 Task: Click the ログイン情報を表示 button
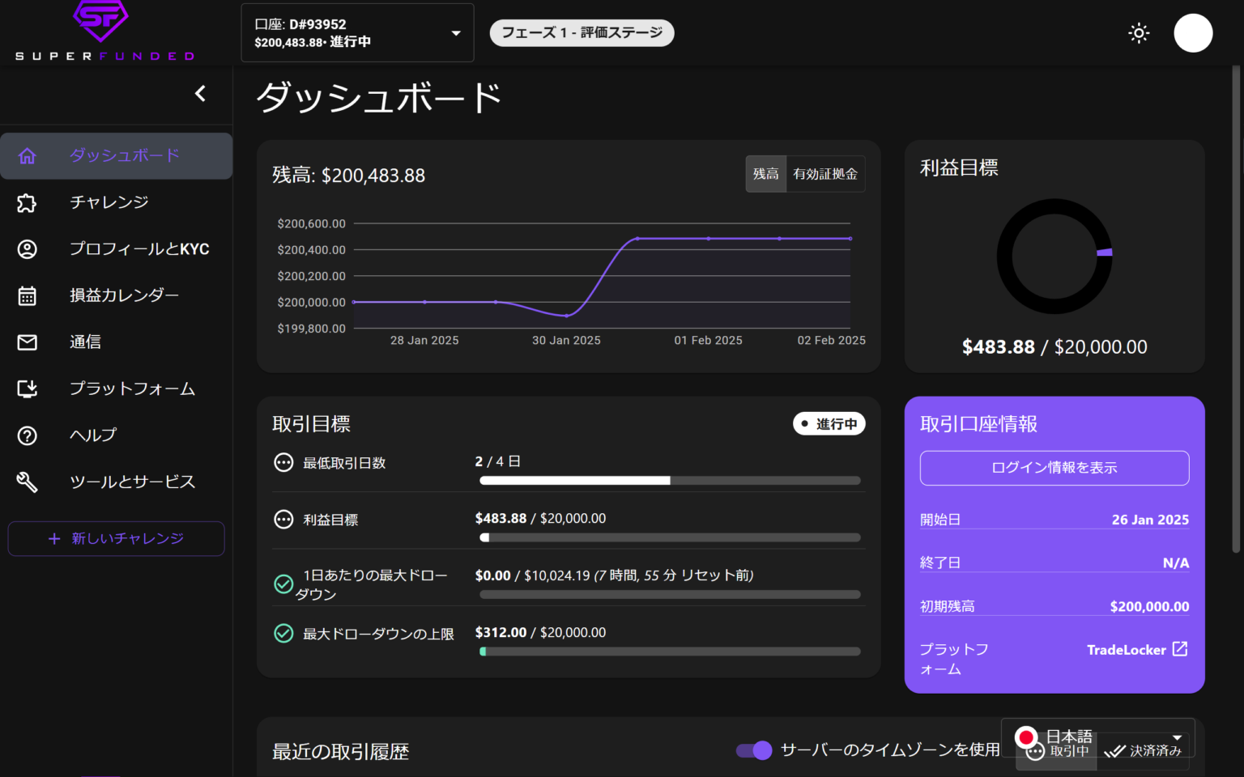click(x=1054, y=468)
